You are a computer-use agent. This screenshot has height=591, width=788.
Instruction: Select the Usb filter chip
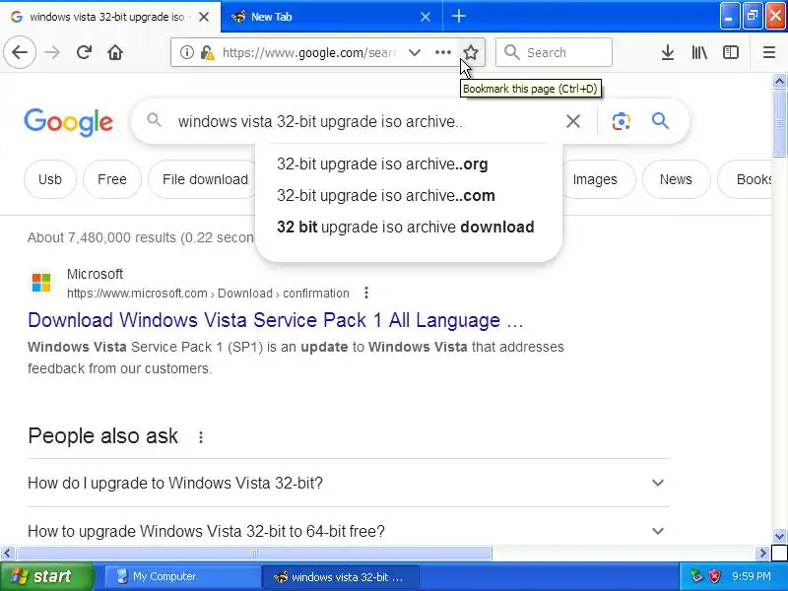50,179
